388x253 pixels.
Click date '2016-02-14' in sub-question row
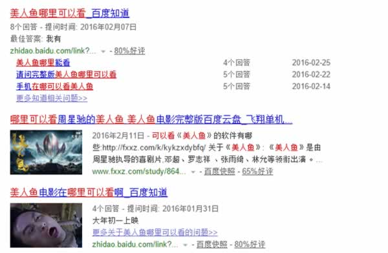tap(311, 86)
